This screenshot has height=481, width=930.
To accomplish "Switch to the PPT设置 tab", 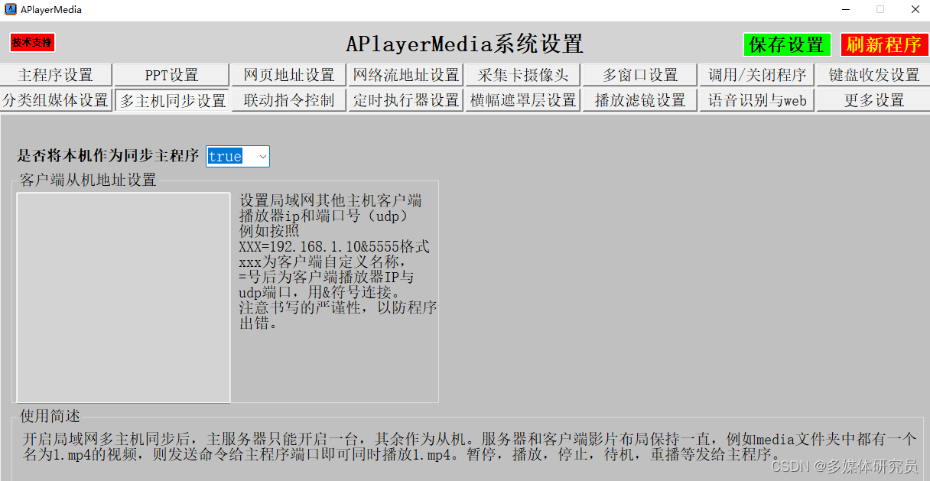I will [172, 75].
